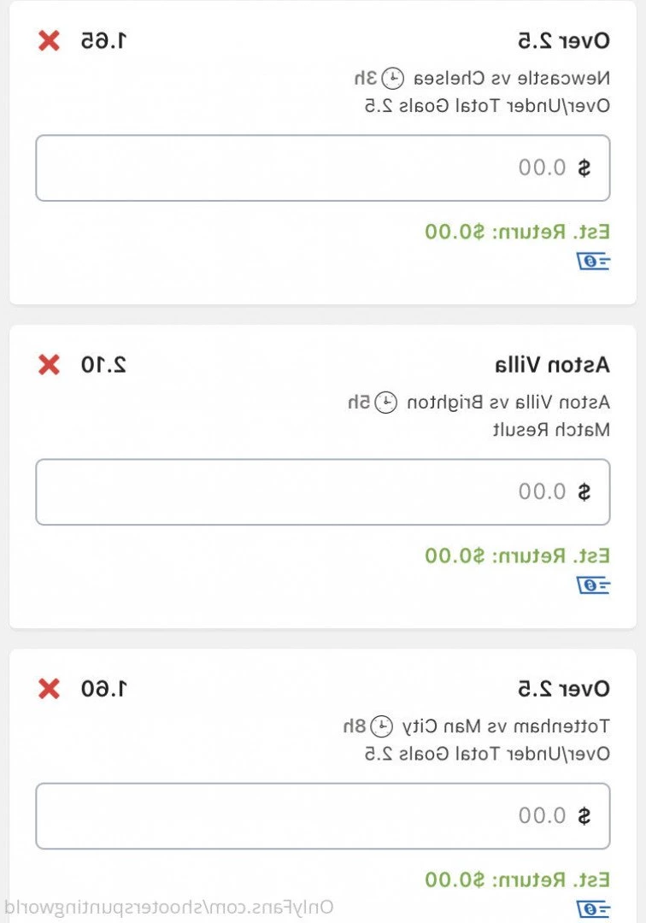Click the OnlyFans.com watermark link text

[x=168, y=907]
